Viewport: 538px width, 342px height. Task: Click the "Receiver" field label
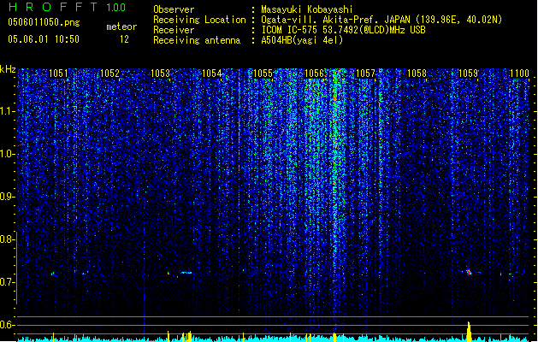(174, 30)
